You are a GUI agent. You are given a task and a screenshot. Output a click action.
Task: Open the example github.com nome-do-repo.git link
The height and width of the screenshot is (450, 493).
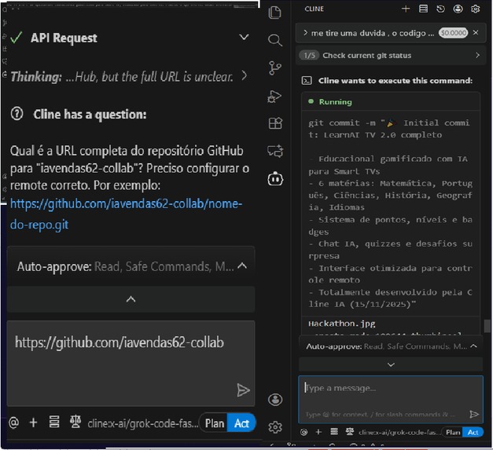126,214
